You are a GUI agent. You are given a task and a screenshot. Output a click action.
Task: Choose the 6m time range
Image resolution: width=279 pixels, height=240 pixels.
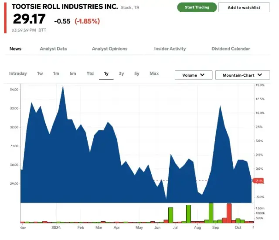[73, 74]
